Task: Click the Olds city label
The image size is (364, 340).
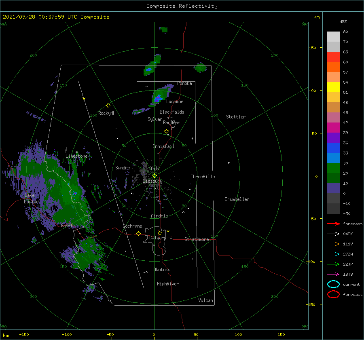Action: tap(154, 169)
